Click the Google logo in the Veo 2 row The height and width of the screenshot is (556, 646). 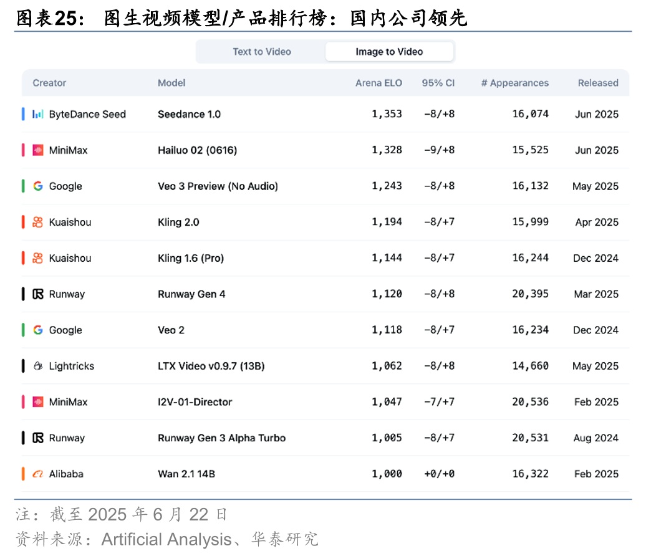click(38, 330)
